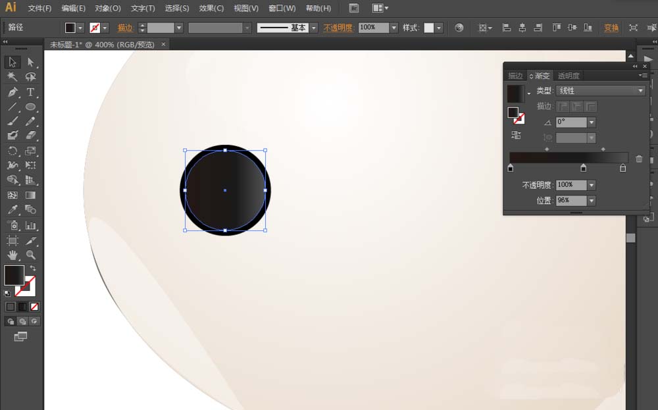Click the vertical align top icon

pos(557,28)
